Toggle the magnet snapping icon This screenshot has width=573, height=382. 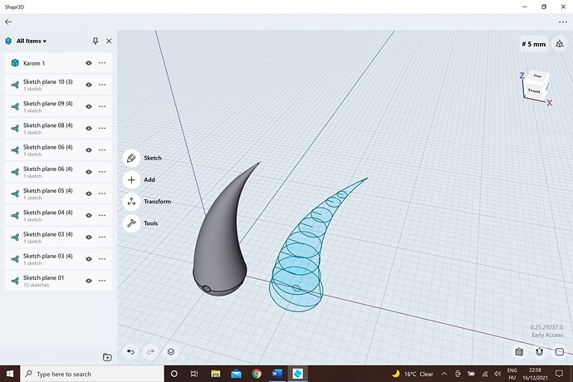pyautogui.click(x=540, y=351)
